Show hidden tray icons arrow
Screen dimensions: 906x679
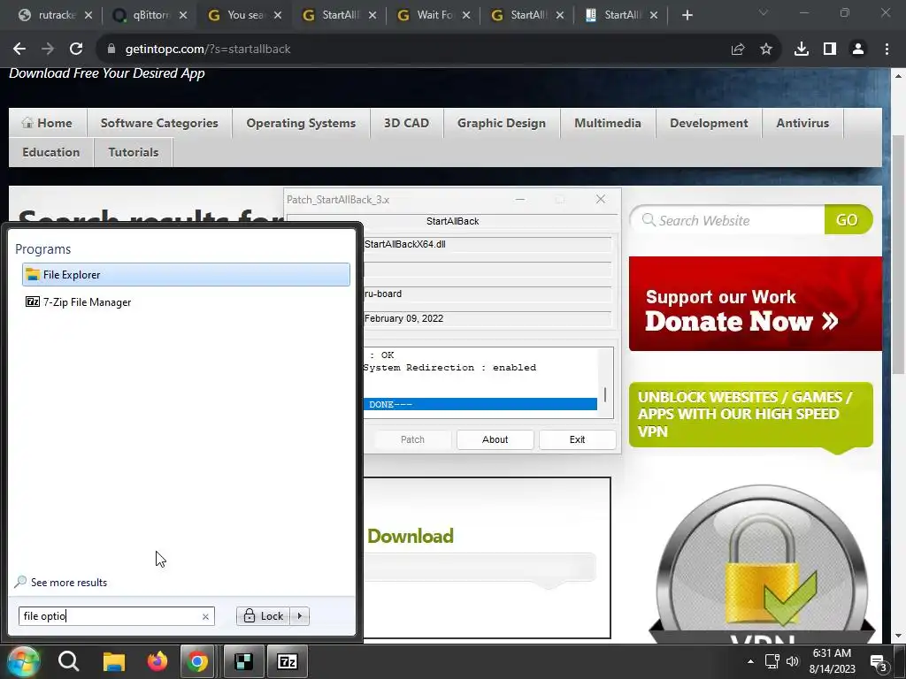(750, 661)
